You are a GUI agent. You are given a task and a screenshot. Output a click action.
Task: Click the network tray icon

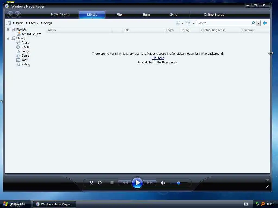[x=257, y=204]
